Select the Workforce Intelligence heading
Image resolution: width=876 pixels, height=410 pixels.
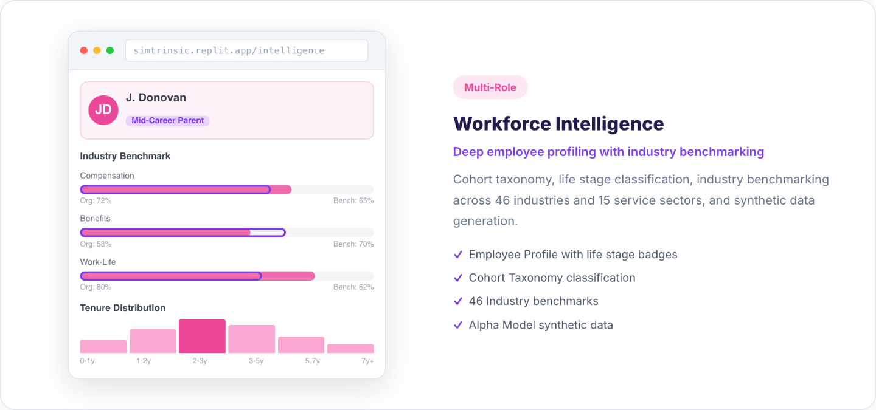[x=558, y=123]
